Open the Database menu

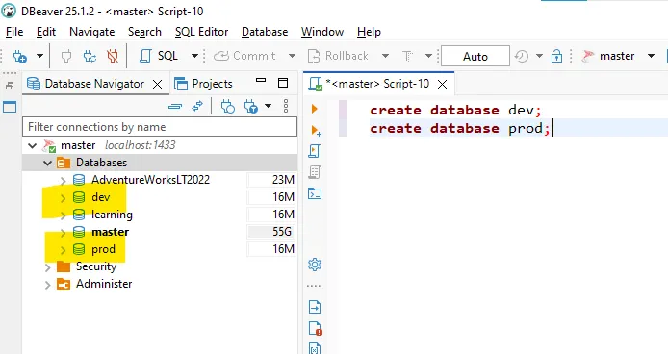click(x=265, y=32)
